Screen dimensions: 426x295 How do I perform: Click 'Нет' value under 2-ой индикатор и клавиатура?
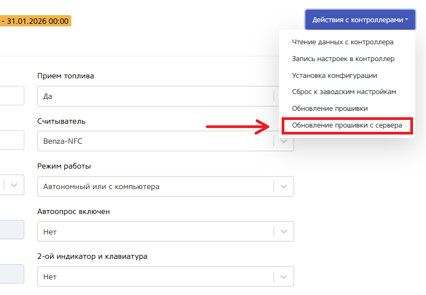tap(50, 277)
